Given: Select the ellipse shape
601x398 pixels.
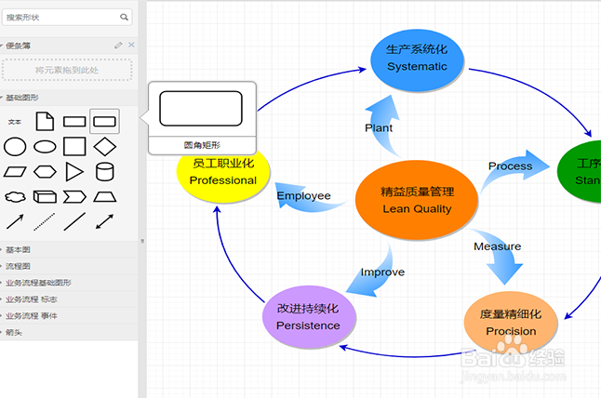Looking at the screenshot, I should coord(45,147).
